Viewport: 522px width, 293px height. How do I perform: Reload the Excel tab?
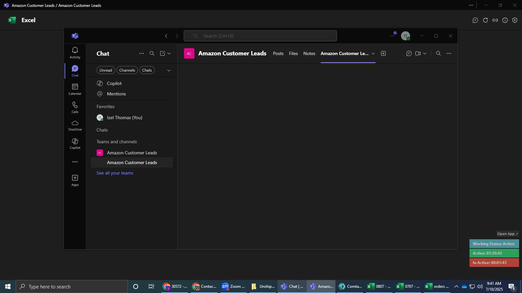(485, 20)
